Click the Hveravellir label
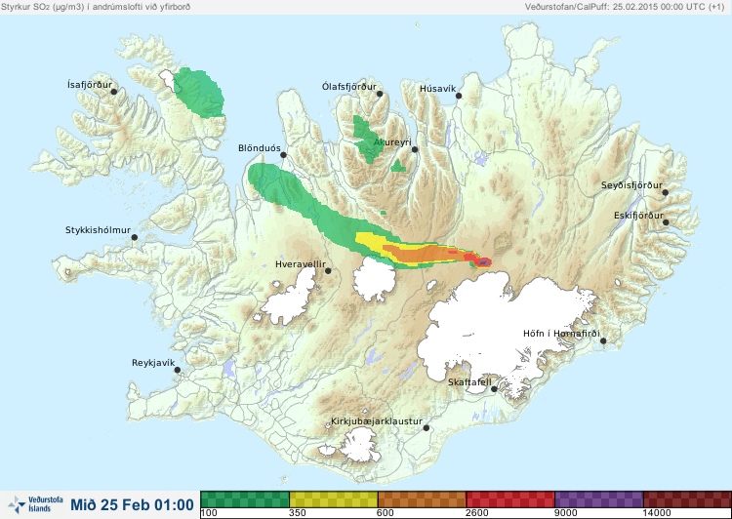This screenshot has width=732, height=519. 301,264
